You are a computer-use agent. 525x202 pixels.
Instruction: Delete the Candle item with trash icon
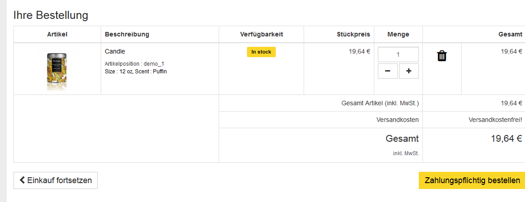442,56
